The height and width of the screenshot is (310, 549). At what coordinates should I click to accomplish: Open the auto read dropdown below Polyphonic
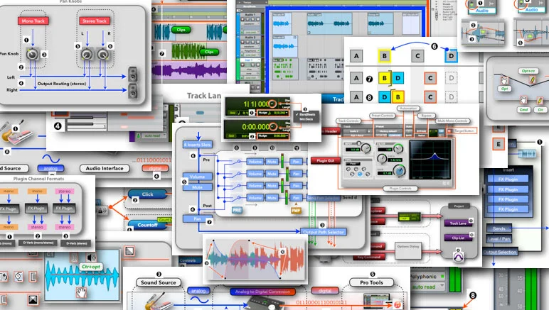[429, 287]
